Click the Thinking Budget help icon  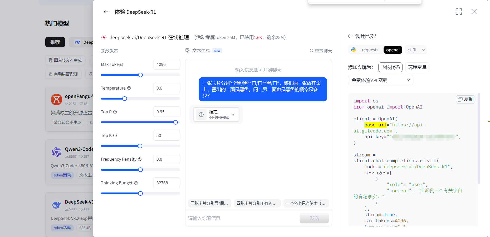[136, 183]
